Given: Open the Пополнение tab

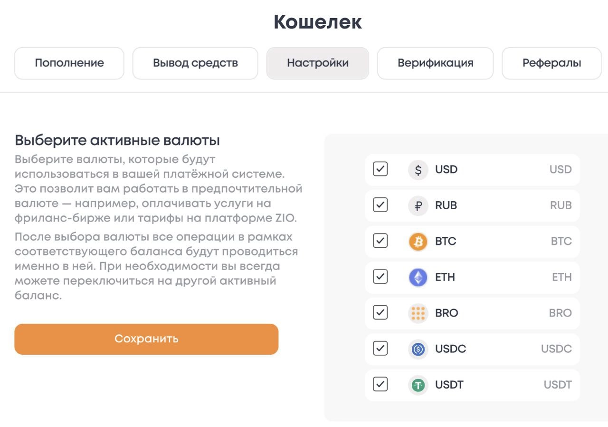Looking at the screenshot, I should pos(69,63).
